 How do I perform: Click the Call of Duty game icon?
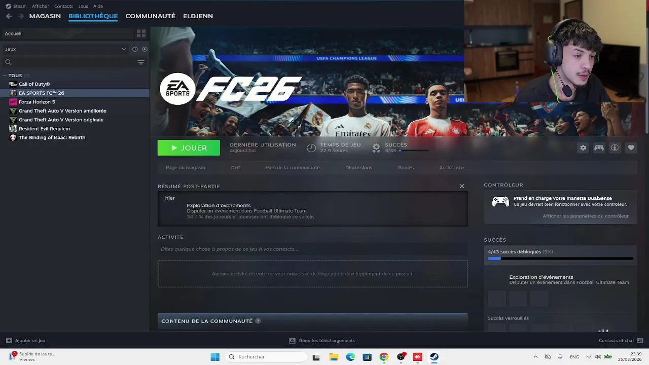(13, 84)
